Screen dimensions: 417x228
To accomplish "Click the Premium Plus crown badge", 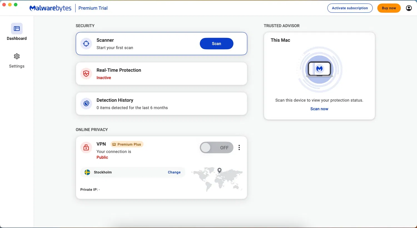I will pyautogui.click(x=127, y=144).
